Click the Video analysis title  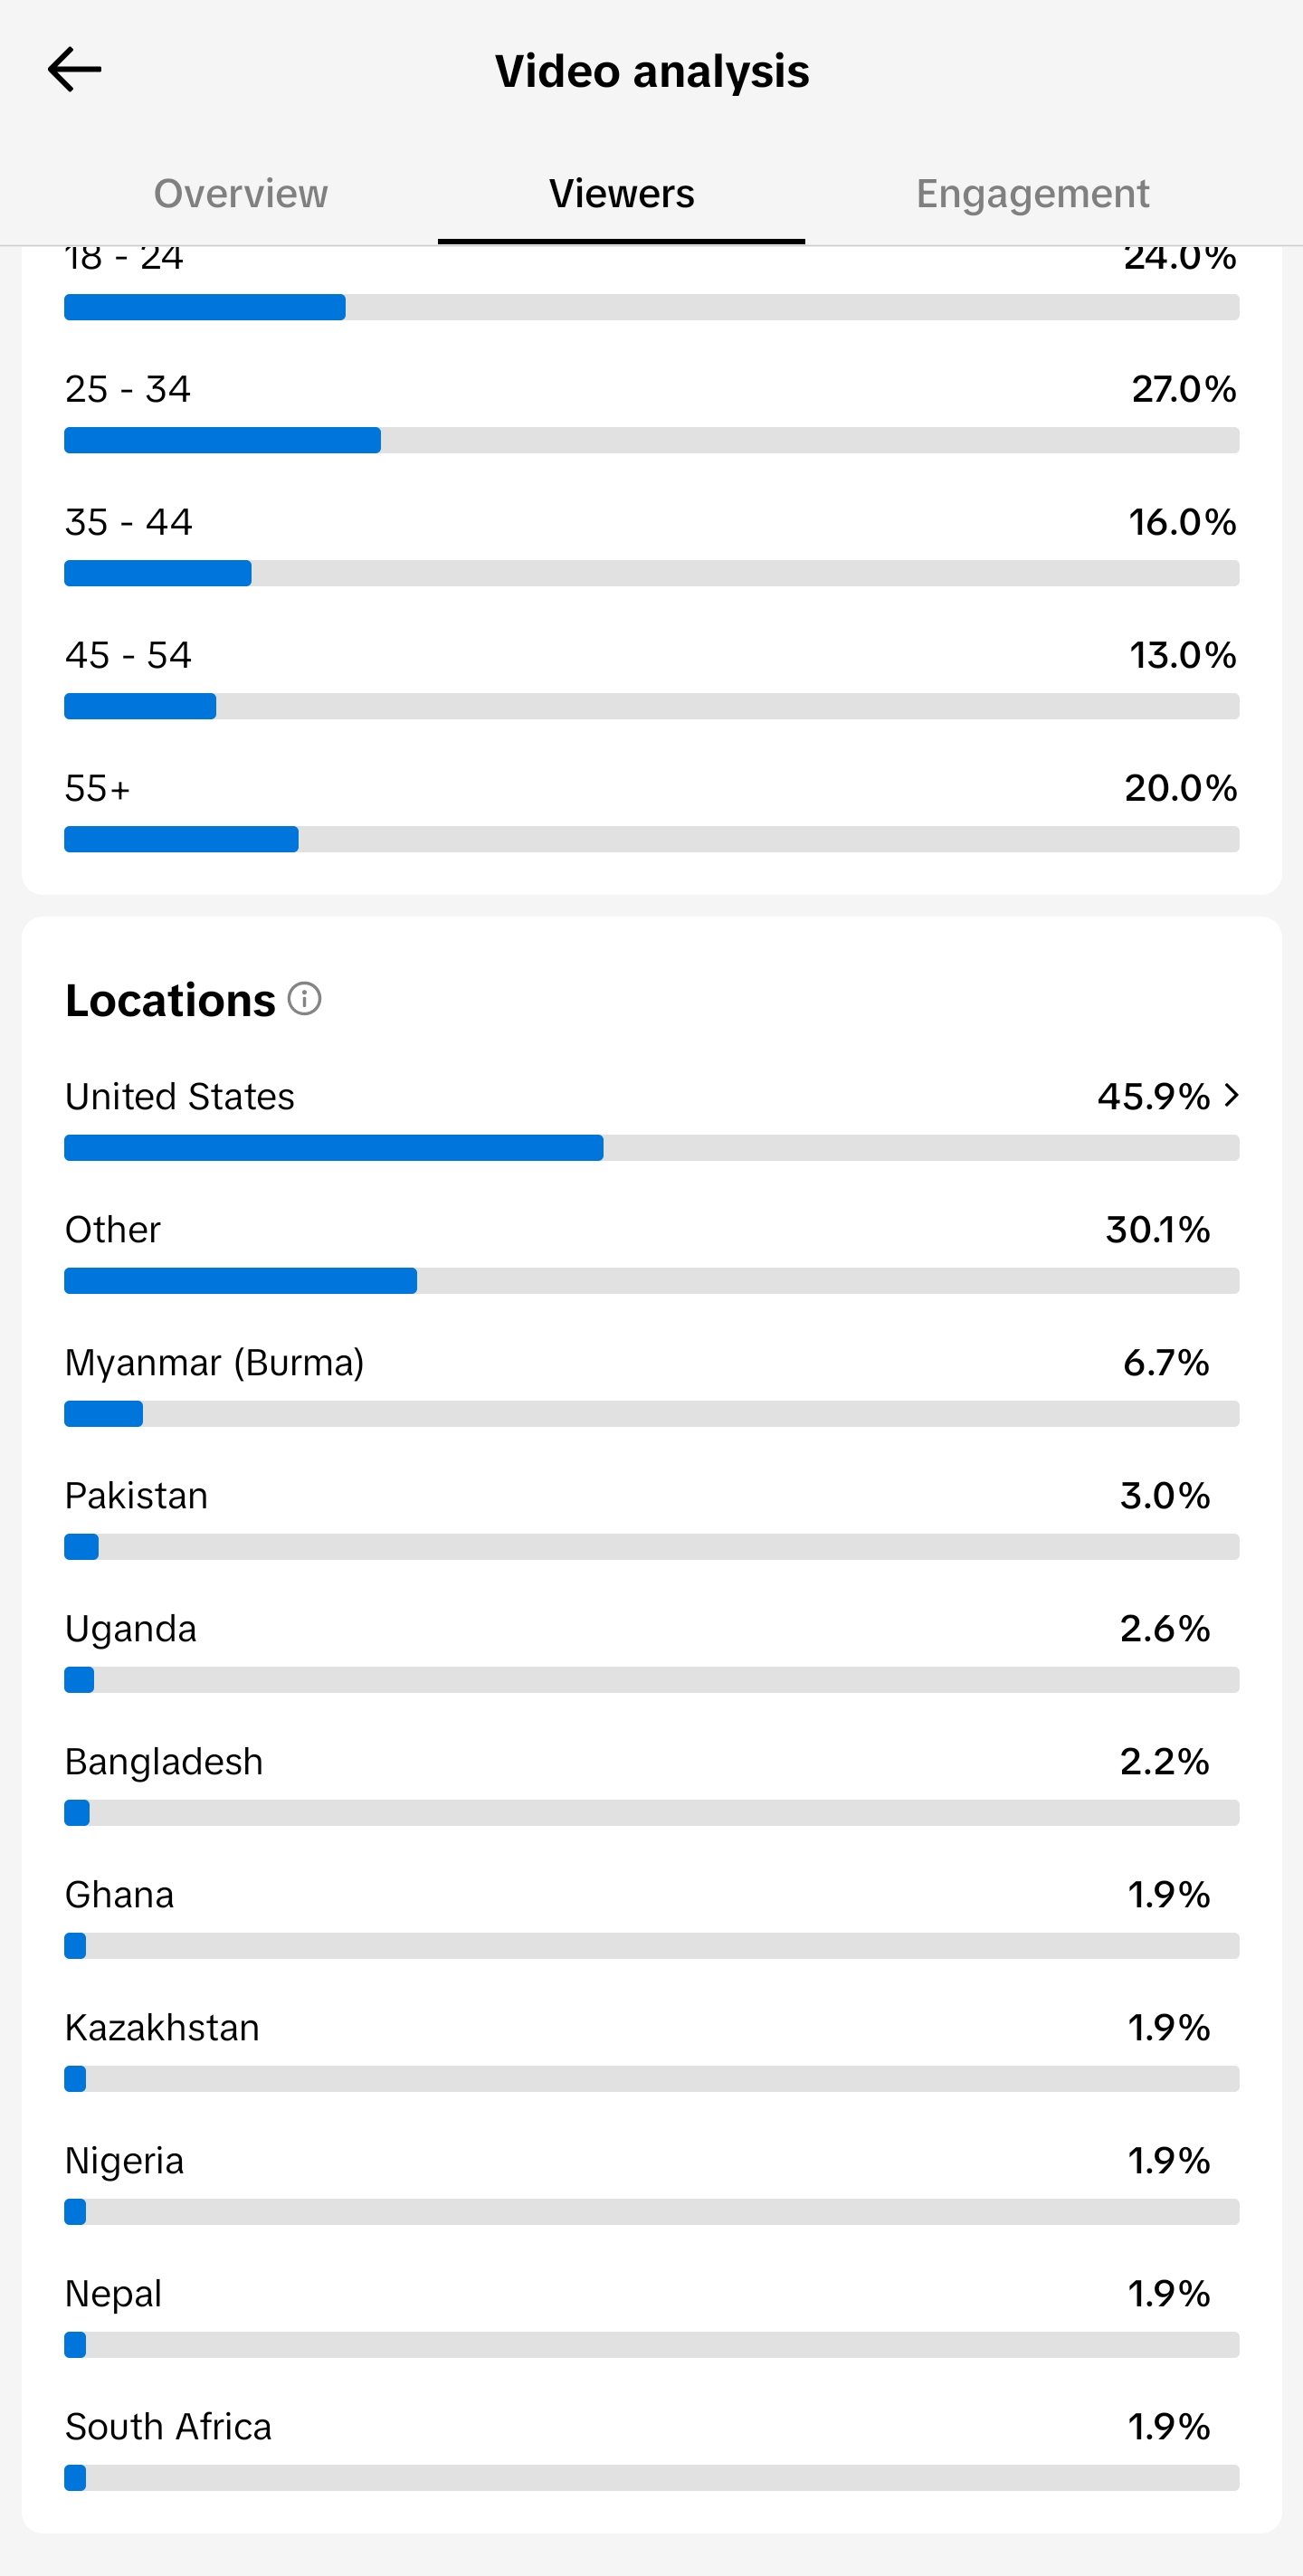tap(652, 71)
